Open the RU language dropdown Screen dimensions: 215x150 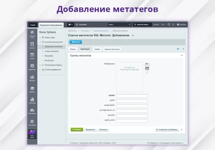163,25
